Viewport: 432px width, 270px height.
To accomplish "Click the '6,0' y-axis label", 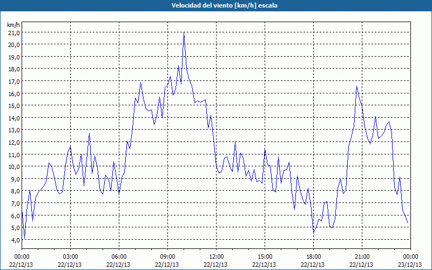I will [15, 216].
